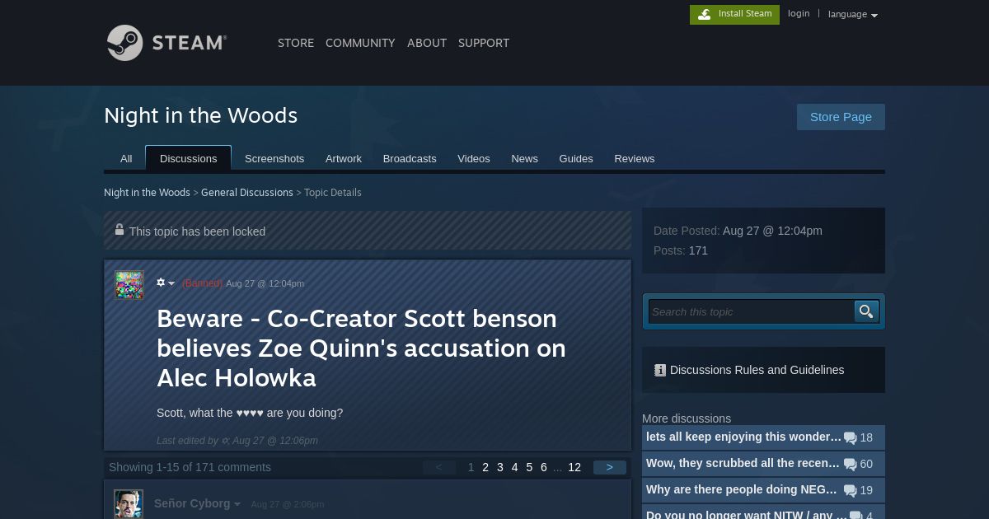Image resolution: width=989 pixels, height=519 pixels.
Task: Open the COMMUNITY menu
Action: pyautogui.click(x=360, y=43)
